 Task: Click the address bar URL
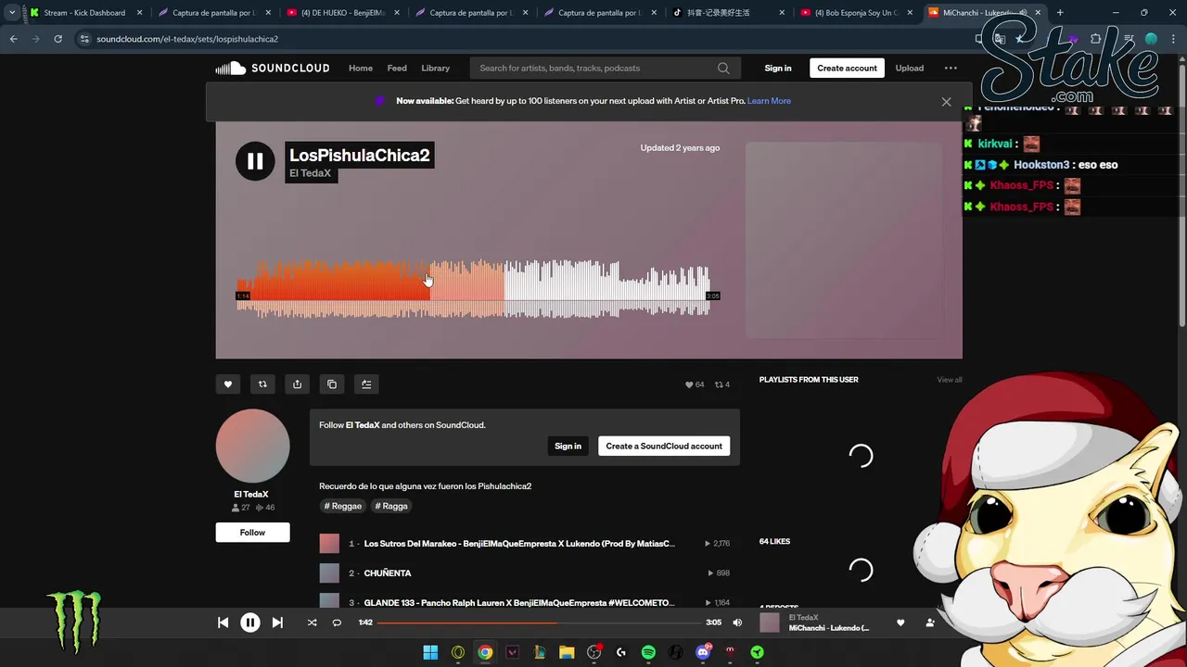pyautogui.click(x=187, y=39)
